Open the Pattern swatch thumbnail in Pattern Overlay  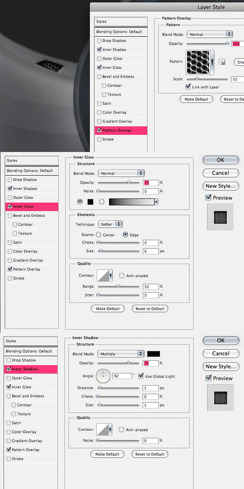198,62
